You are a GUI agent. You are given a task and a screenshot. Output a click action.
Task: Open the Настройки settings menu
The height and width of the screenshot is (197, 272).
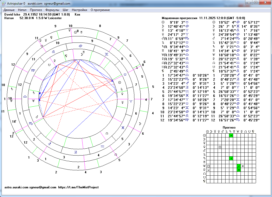79,10
